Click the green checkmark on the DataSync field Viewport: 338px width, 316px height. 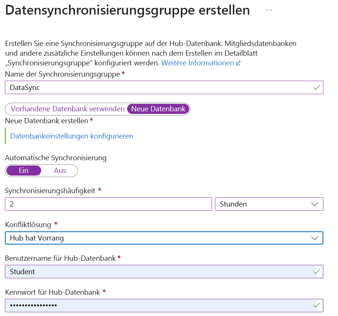316,87
